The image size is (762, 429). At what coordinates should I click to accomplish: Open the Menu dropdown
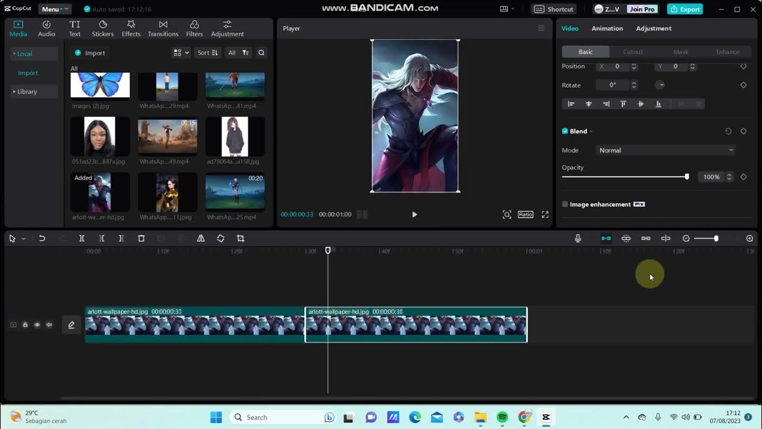pyautogui.click(x=54, y=9)
